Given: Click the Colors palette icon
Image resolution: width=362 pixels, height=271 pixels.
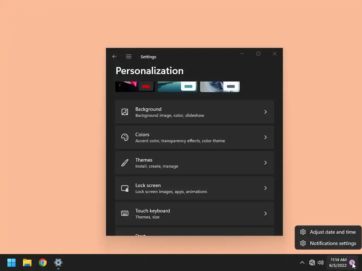Looking at the screenshot, I should point(125,137).
